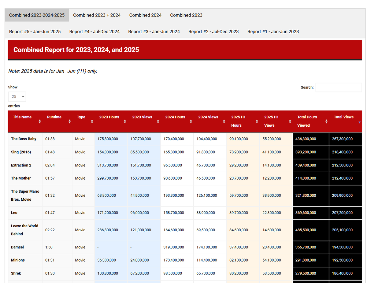Click the sort arrows on 2025 H1 Hours column
Viewport: 367px width, 283px height.
pos(257,121)
